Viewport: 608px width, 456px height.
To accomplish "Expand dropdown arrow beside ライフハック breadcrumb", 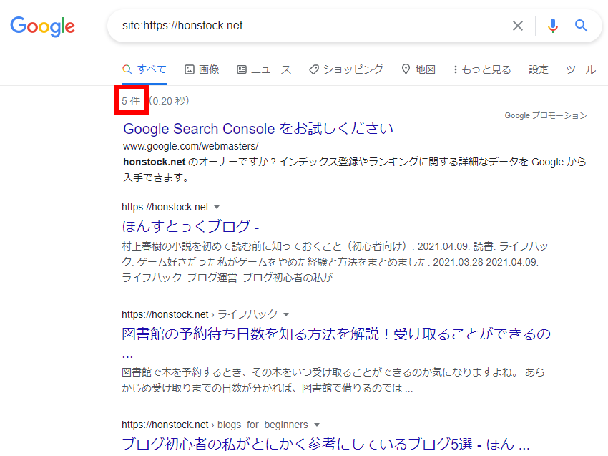I will coord(286,314).
